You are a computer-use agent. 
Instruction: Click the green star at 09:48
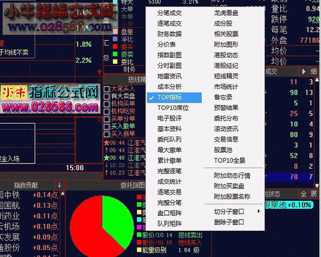106,157
